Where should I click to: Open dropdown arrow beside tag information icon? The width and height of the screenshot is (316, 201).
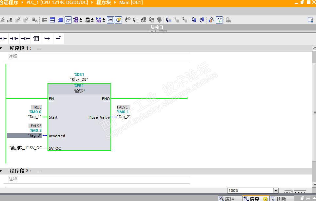click(92, 20)
